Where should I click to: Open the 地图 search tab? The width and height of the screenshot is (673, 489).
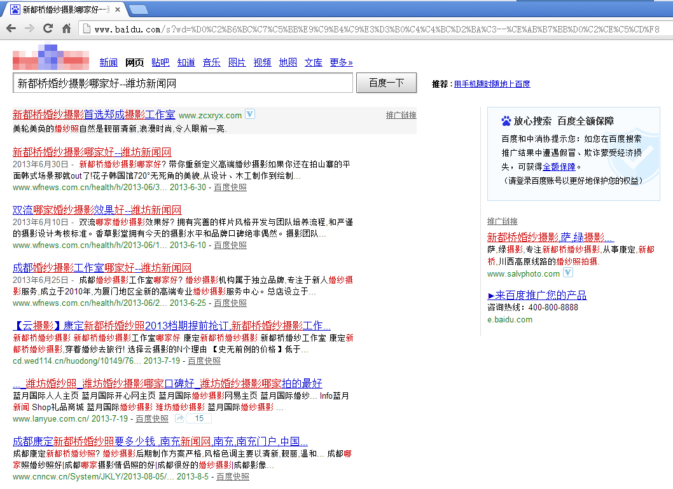pos(288,62)
